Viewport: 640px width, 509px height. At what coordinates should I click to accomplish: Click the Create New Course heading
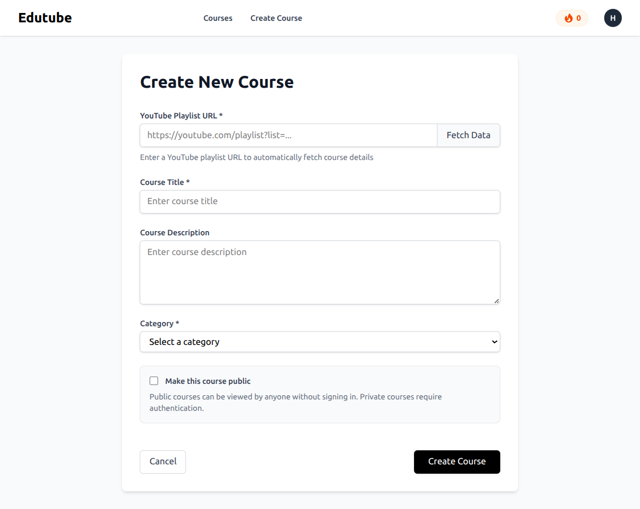[217, 82]
